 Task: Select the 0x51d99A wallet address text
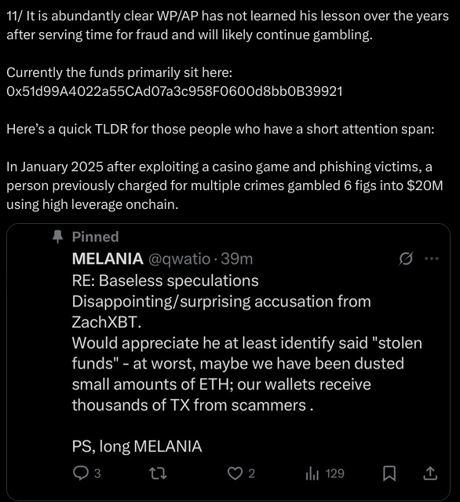click(x=175, y=91)
